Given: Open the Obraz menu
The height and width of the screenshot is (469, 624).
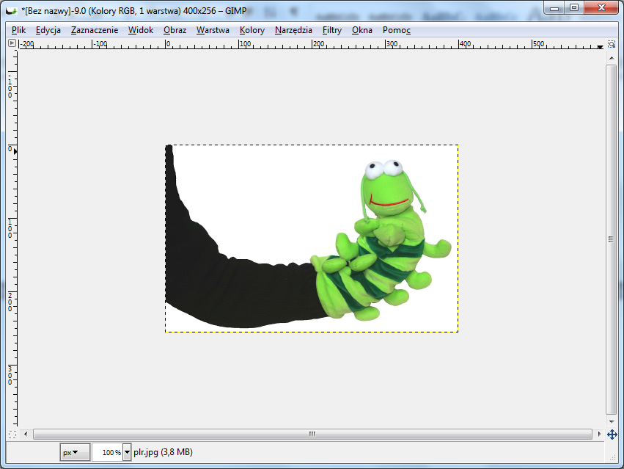Looking at the screenshot, I should (x=175, y=30).
